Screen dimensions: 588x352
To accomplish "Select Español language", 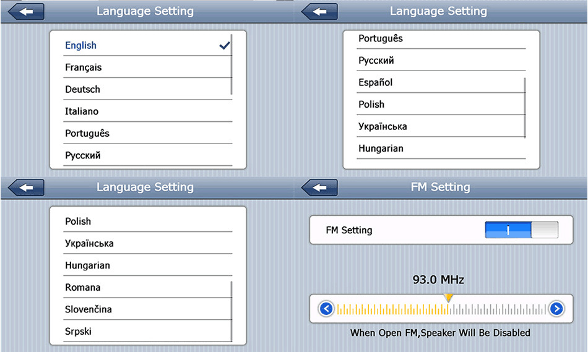I will [376, 82].
